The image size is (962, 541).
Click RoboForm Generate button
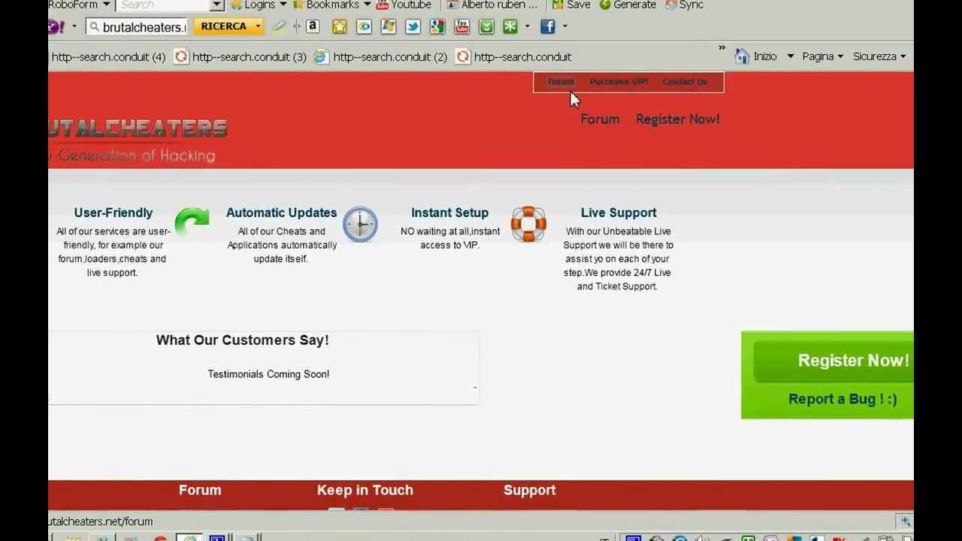point(628,5)
